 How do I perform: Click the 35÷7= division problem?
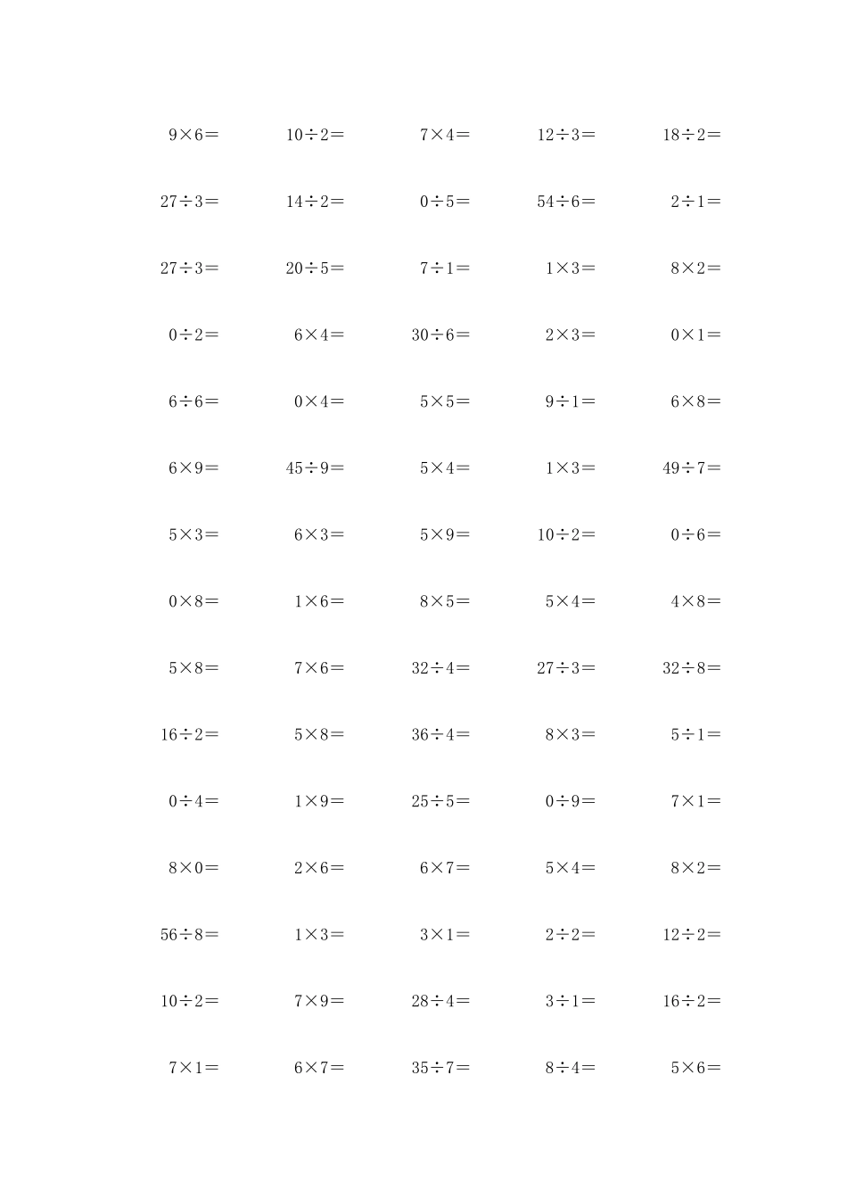click(x=440, y=1068)
